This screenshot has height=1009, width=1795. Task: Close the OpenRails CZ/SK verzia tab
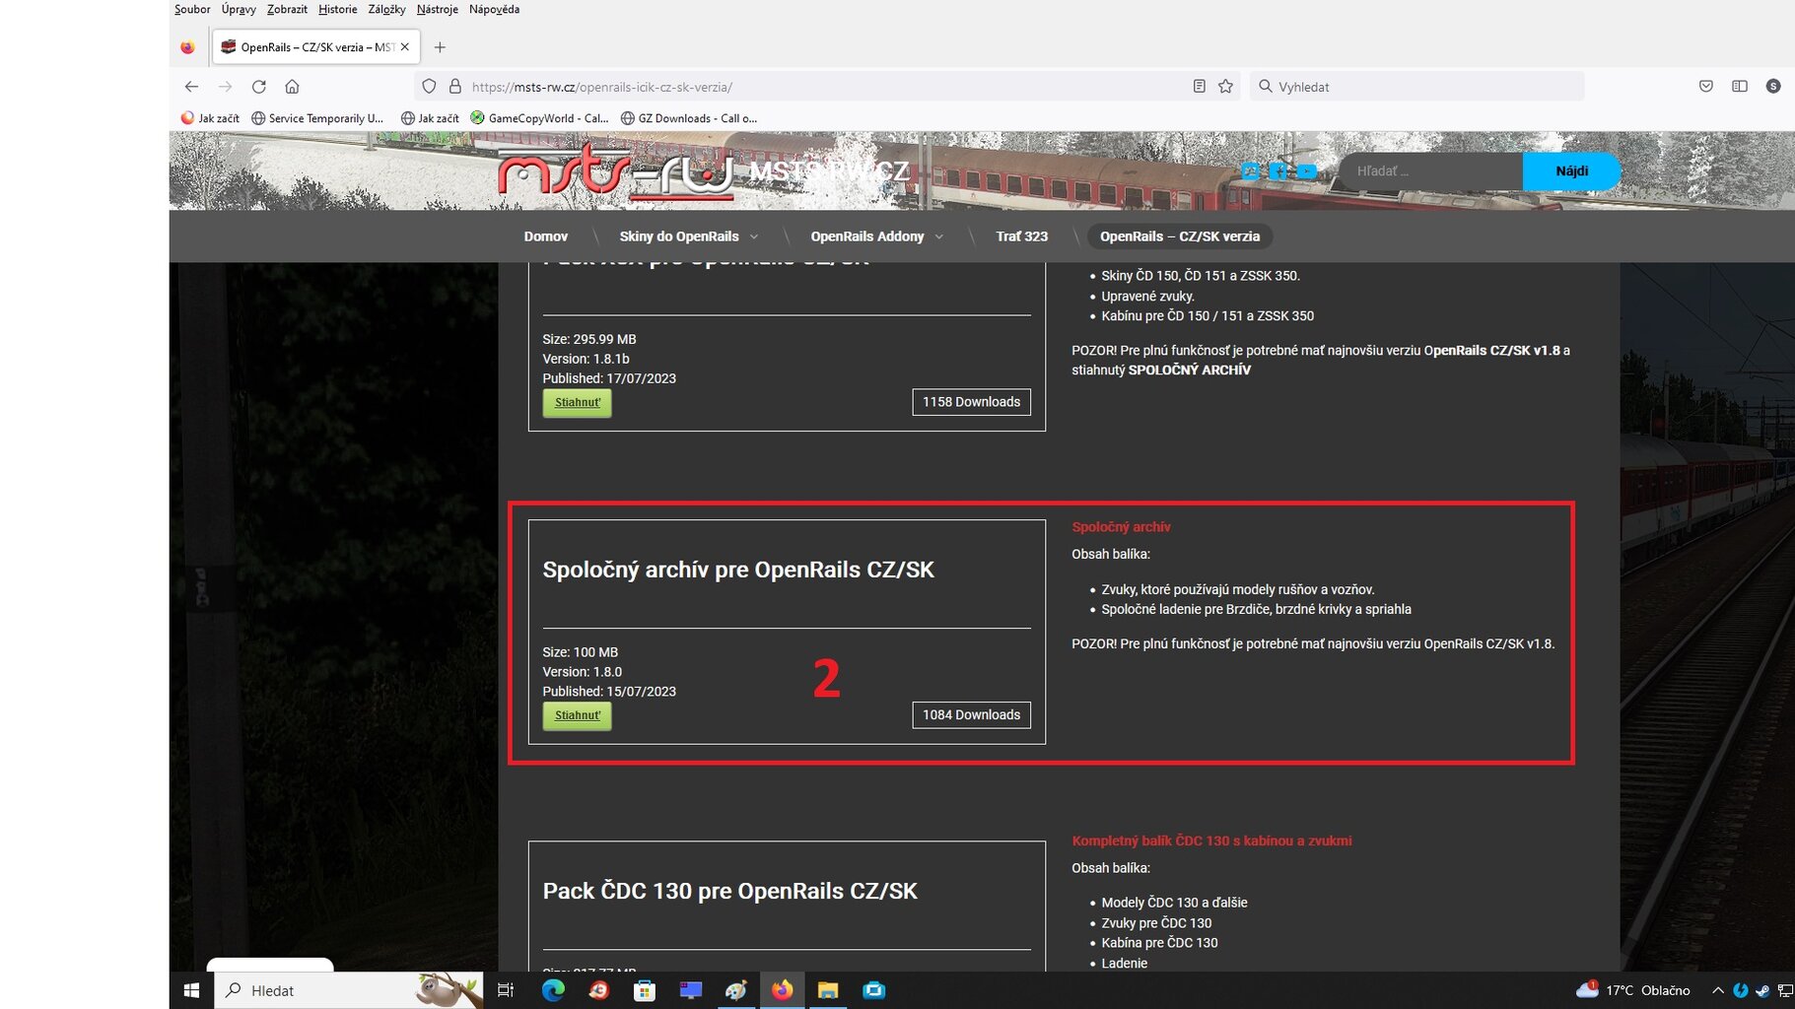click(405, 47)
